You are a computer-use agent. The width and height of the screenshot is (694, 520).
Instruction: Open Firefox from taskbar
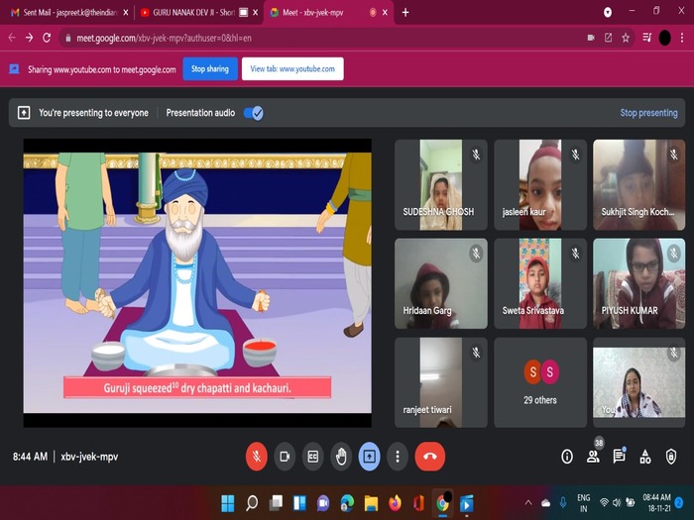coord(395,503)
